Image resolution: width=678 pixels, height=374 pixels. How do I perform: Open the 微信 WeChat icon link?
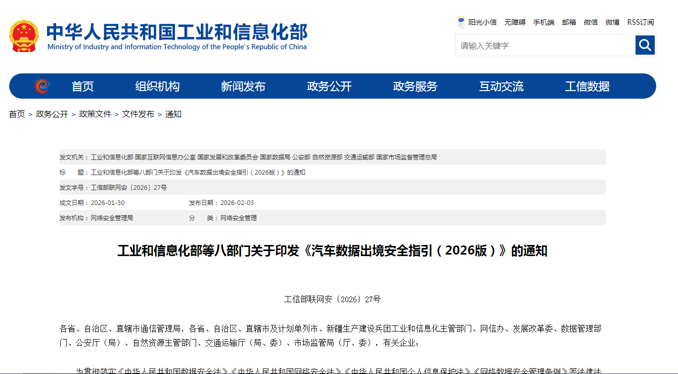[x=590, y=22]
